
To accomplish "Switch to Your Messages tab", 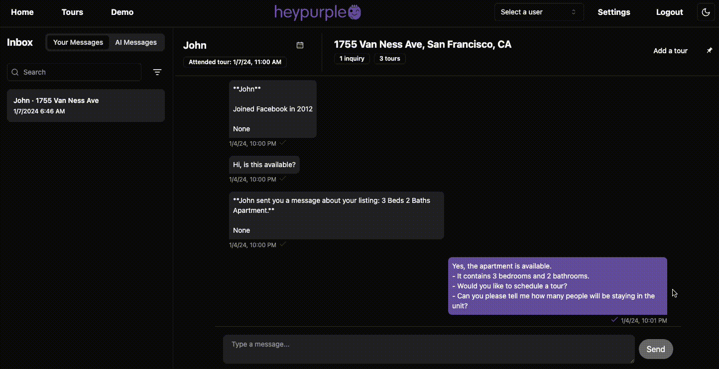I will (78, 42).
